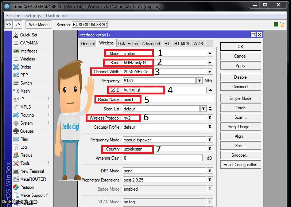Open the Routing icon in sidebar
The image size is (291, 207).
tap(16, 115)
